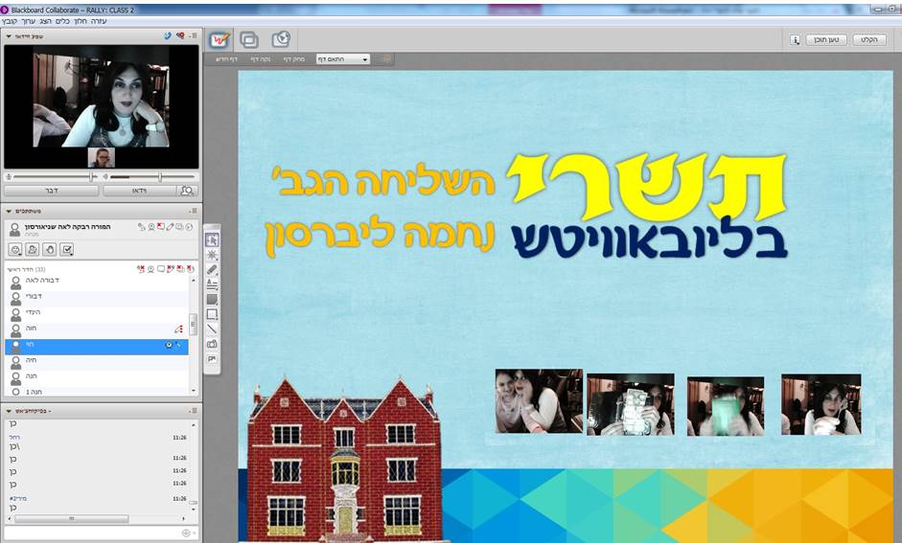Switch to Web Tour mode
Screen dimensions: 902x543
[281, 39]
